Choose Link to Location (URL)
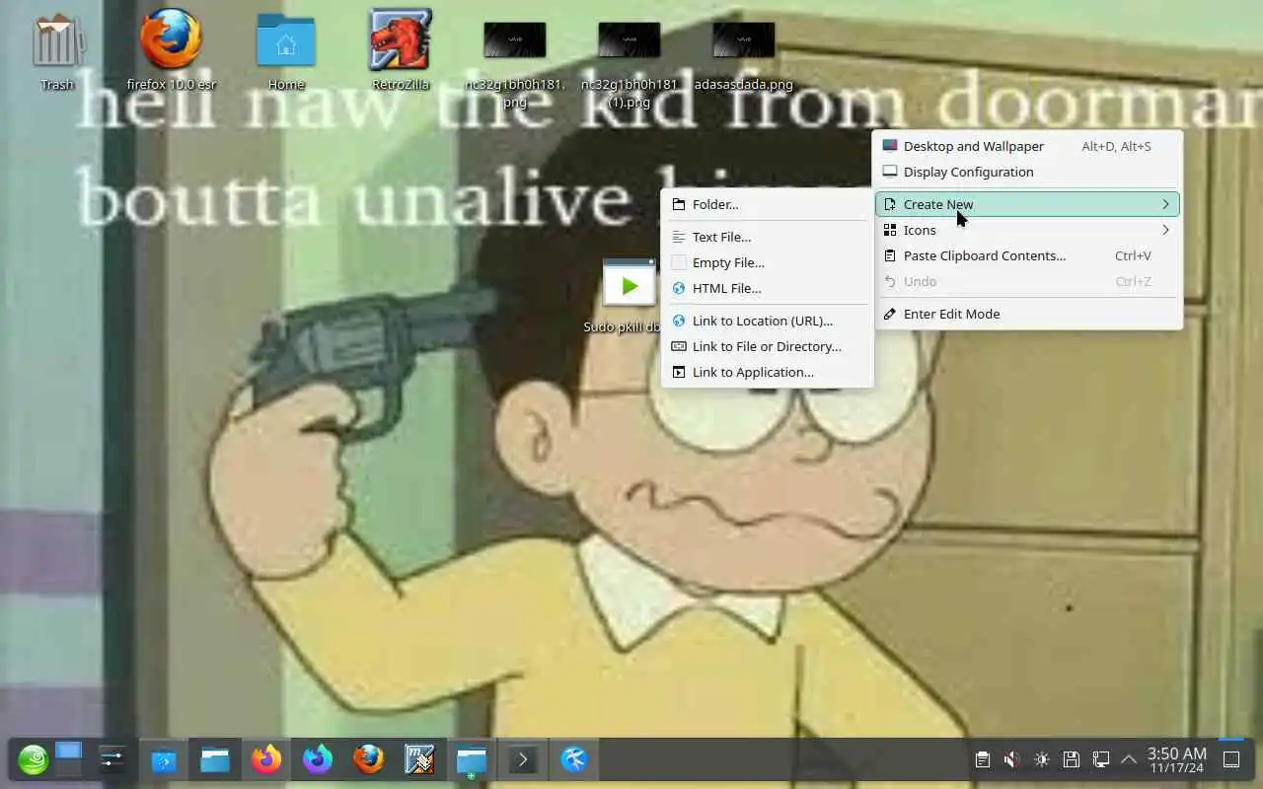The width and height of the screenshot is (1263, 789). [767, 321]
